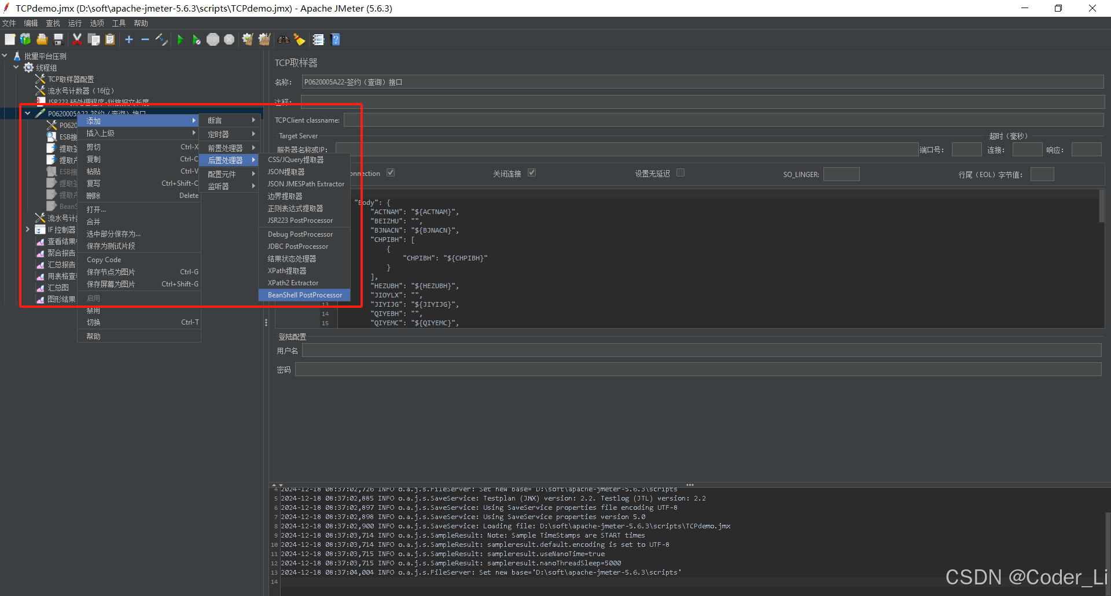
Task: Open the 插入上级 submenu
Action: (139, 133)
